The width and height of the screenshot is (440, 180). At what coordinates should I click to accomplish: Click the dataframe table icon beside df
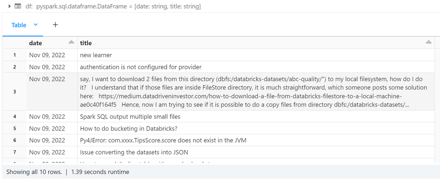tap(18, 6)
